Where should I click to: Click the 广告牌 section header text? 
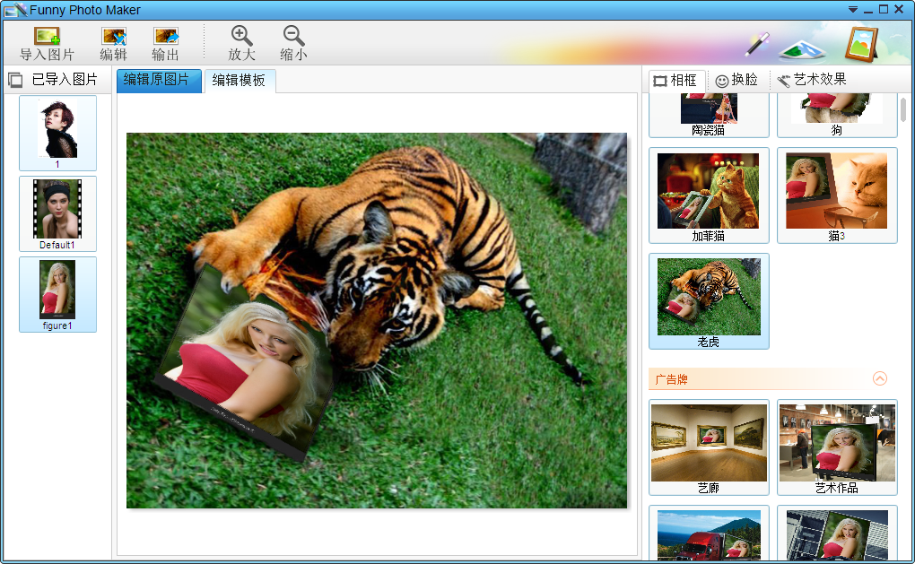[x=671, y=379]
